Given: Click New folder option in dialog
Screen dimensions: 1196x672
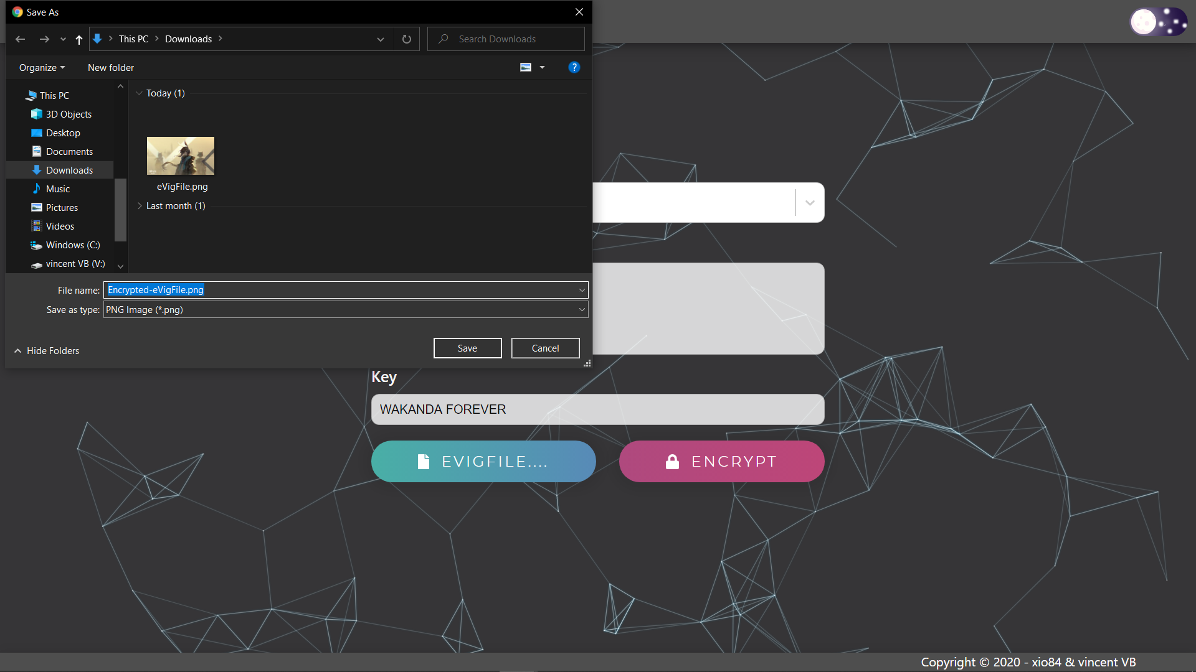Looking at the screenshot, I should pyautogui.click(x=110, y=67).
